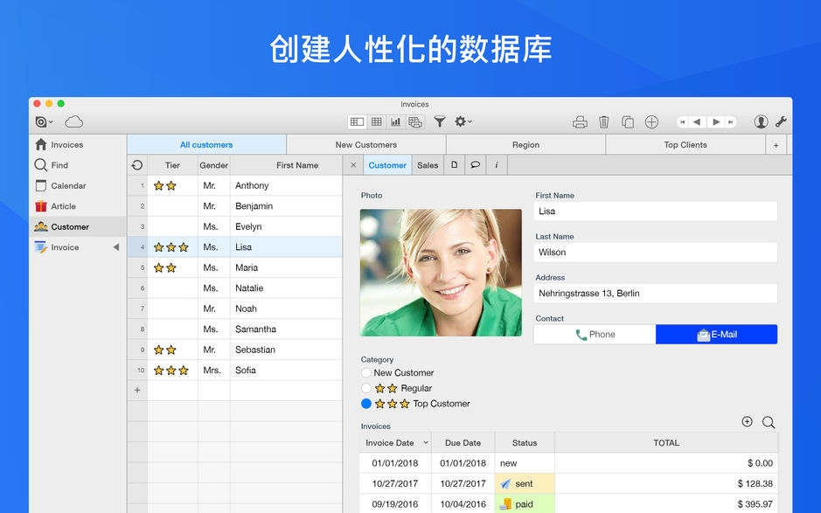The height and width of the screenshot is (513, 821).
Task: Open the chart view icon
Action: (395, 121)
